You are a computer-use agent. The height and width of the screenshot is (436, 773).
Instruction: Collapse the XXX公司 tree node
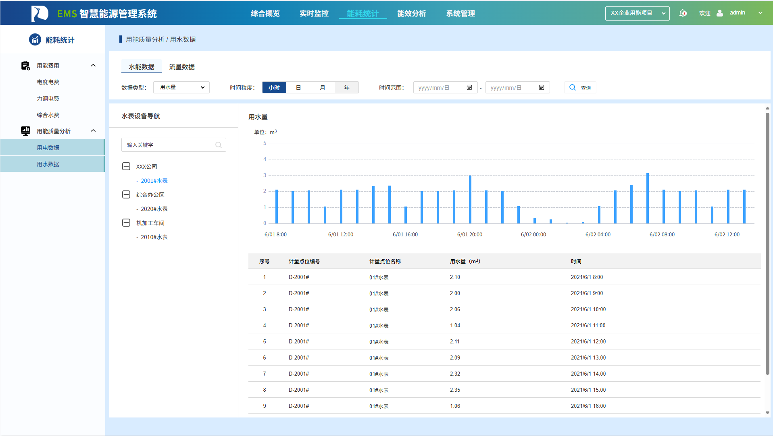click(x=126, y=166)
